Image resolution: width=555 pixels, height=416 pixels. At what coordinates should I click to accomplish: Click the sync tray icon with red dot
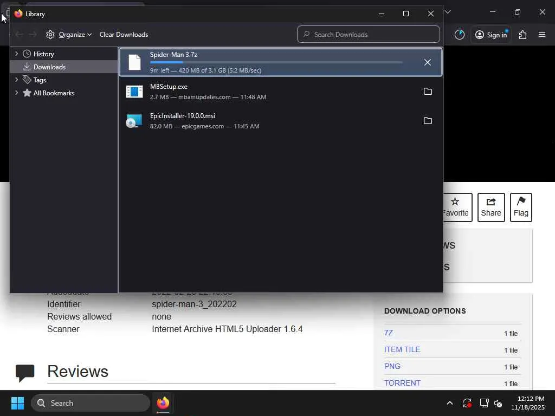(467, 403)
